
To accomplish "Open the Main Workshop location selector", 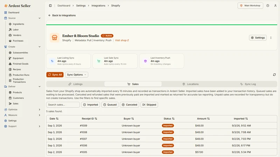I will click(250, 6).
